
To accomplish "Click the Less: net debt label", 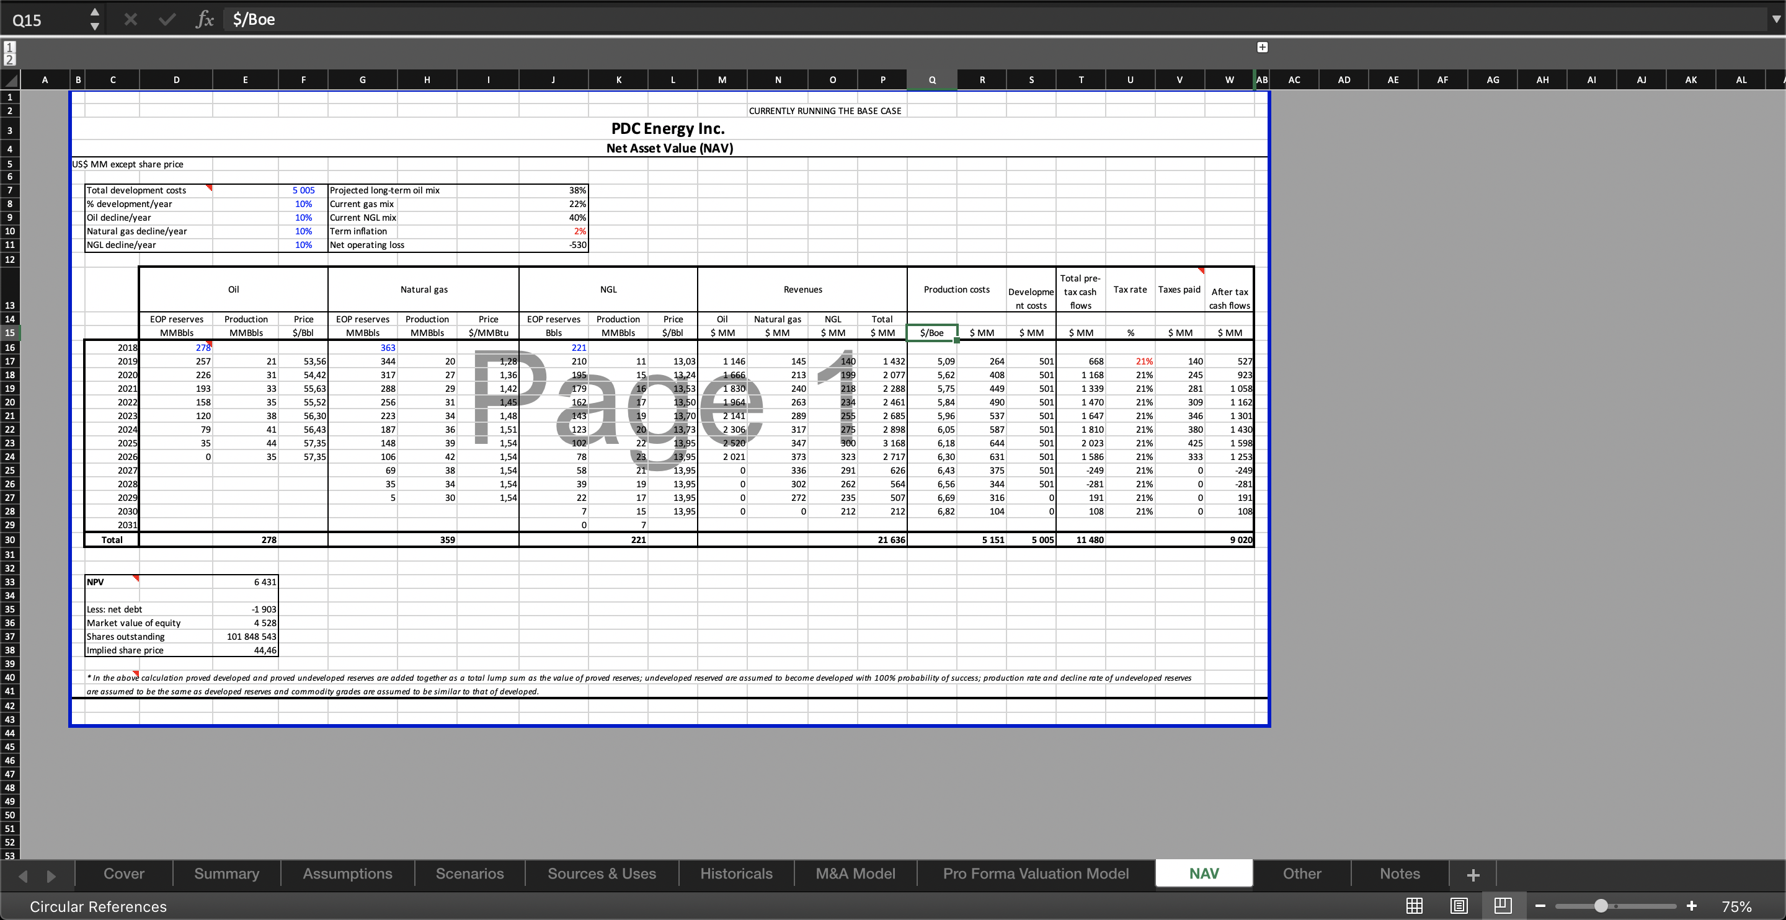I will tap(114, 609).
